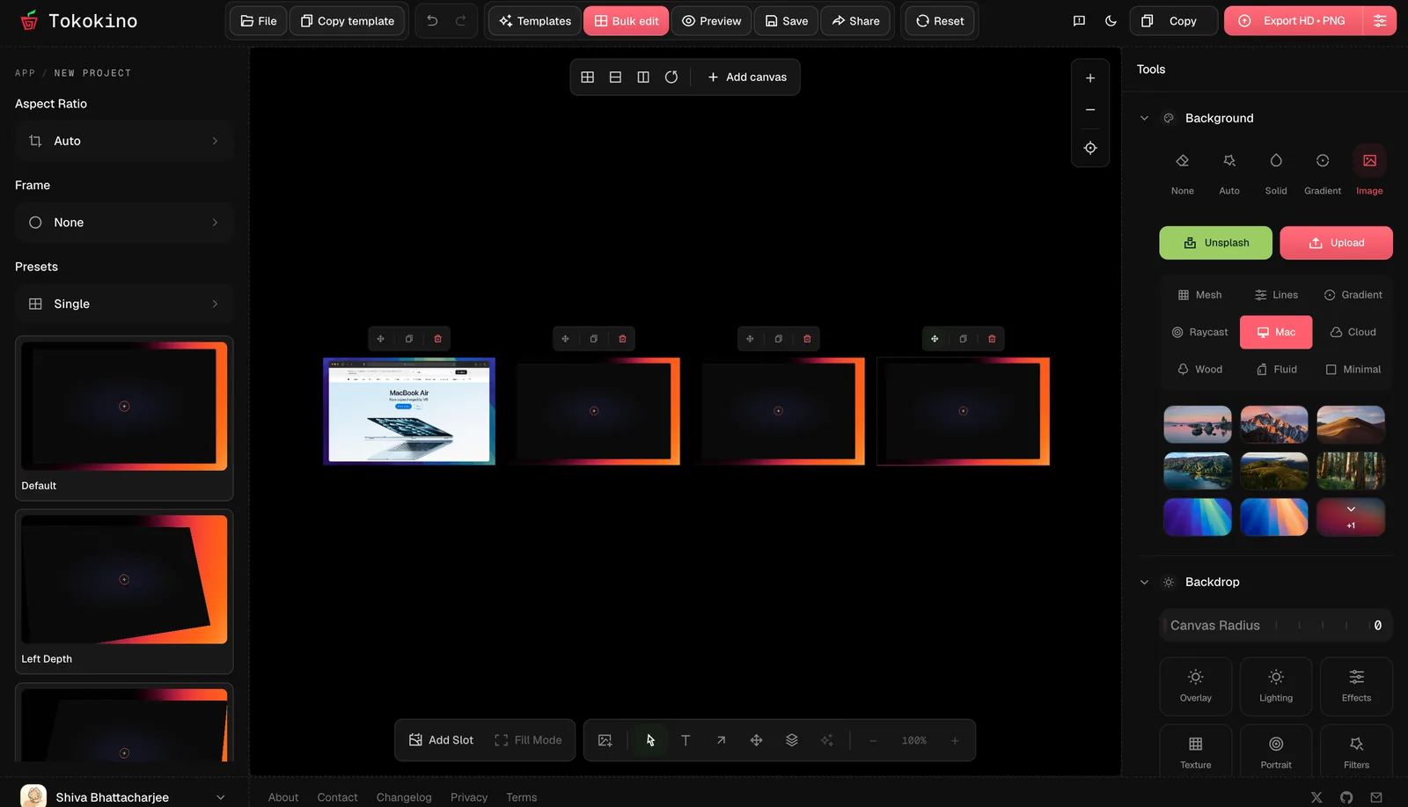Click the rotate layout icon above canvas

(x=671, y=77)
